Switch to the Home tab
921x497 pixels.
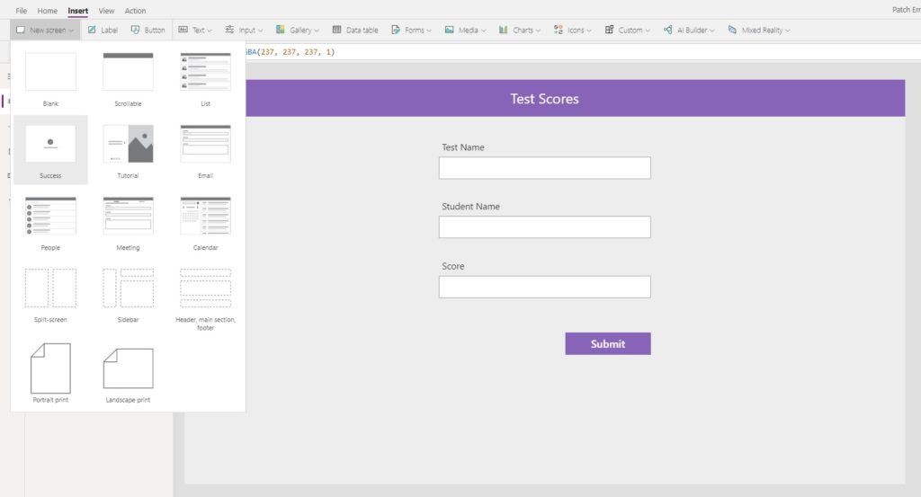[x=47, y=11]
